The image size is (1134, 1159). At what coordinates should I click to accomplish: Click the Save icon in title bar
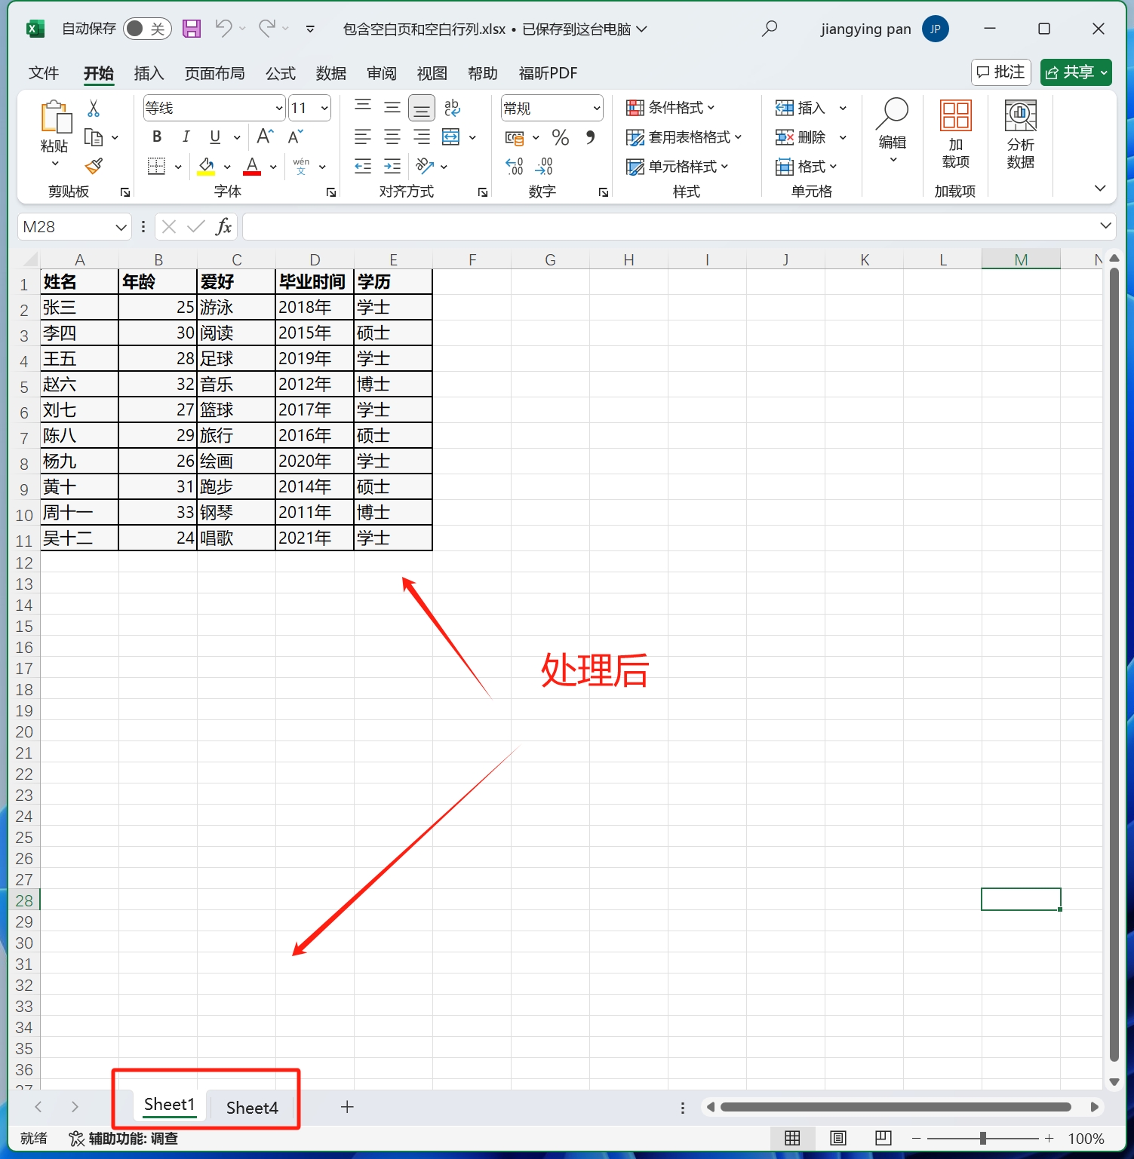[192, 29]
